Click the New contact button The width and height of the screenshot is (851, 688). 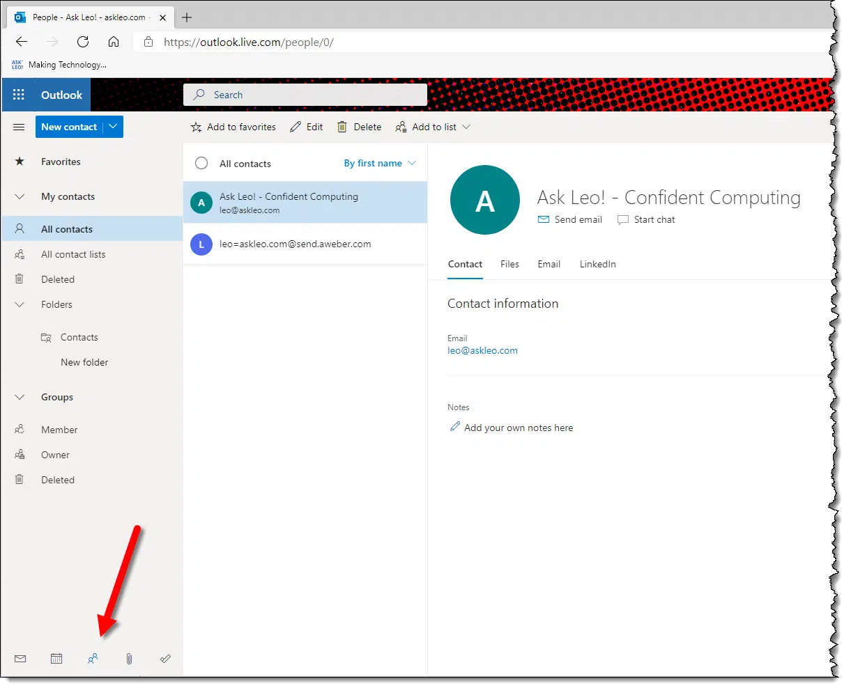pos(69,127)
